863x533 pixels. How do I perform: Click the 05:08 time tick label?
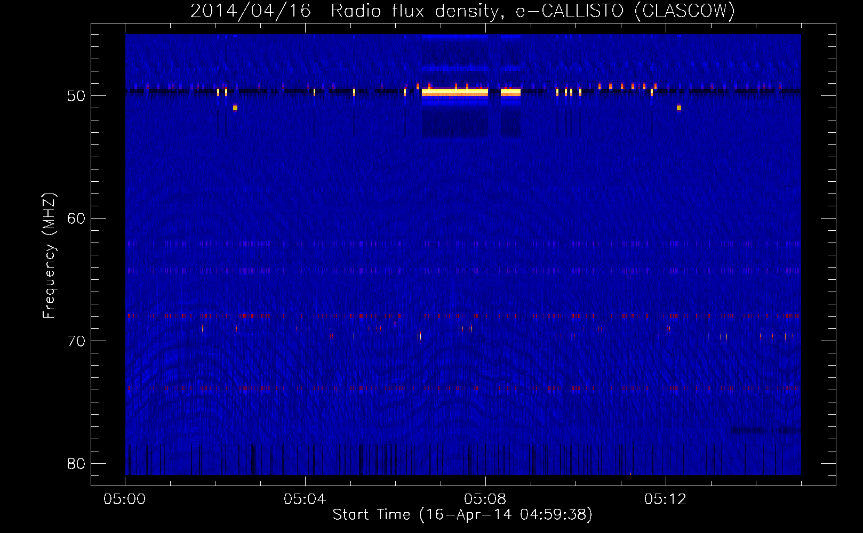[x=485, y=499]
